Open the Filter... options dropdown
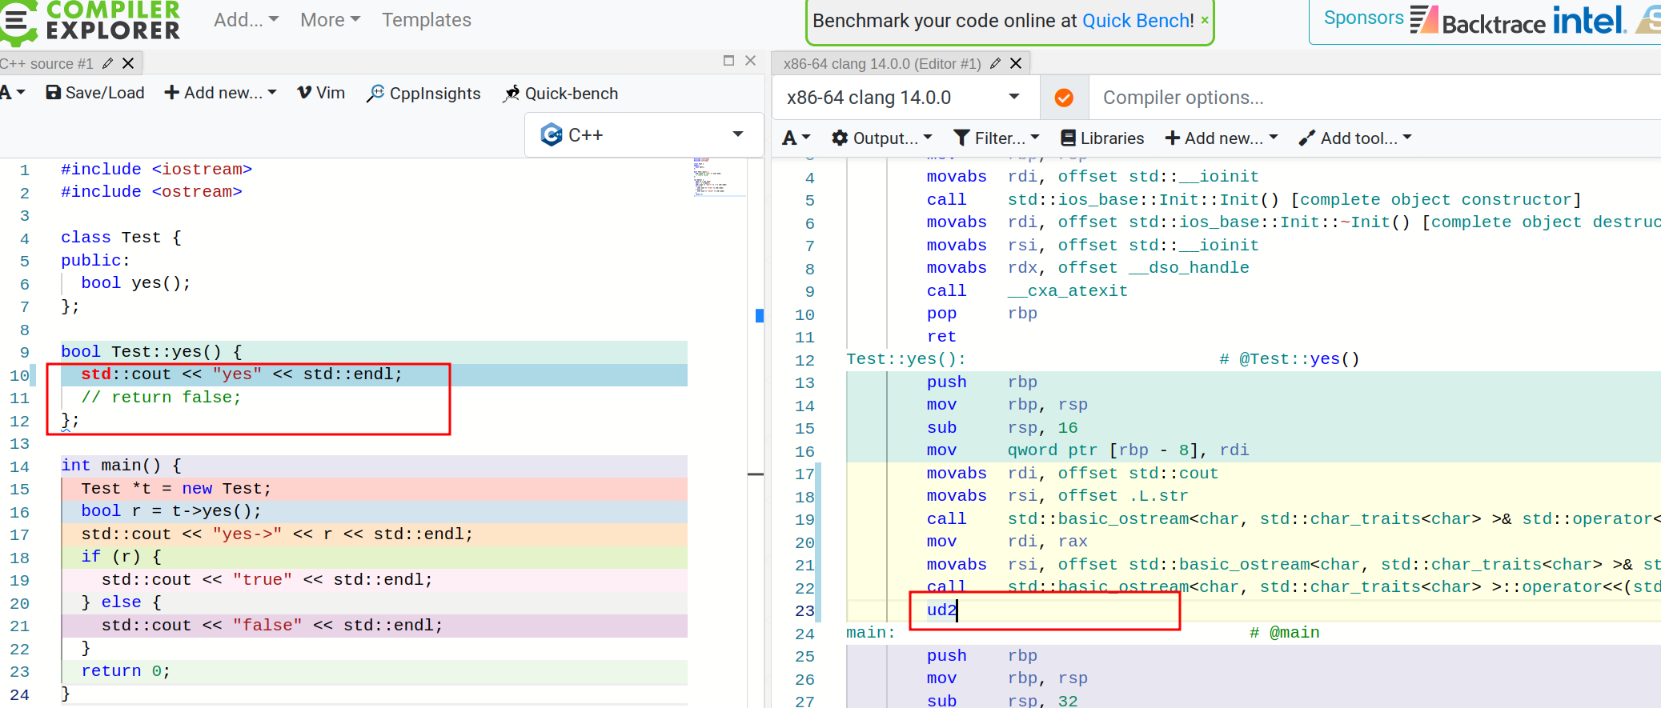Screen dimensions: 1661x708 (997, 138)
